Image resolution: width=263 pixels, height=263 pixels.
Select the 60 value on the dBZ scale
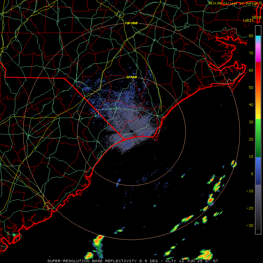coord(251,70)
